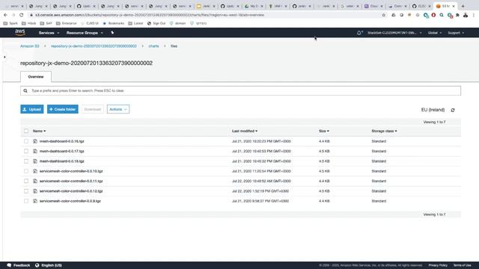Open the account name dropdown in navbar
Viewport: 479px width, 269px height.
[x=394, y=33]
